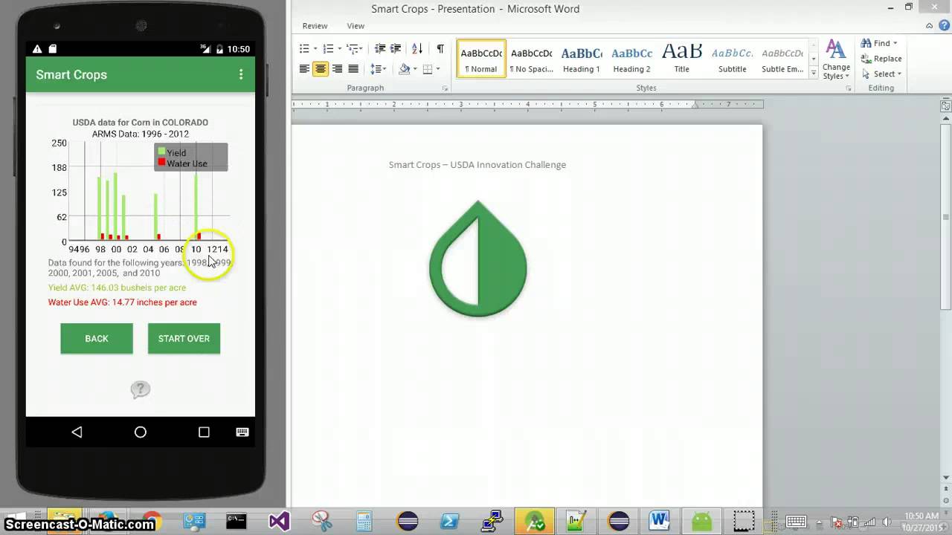Open Command Prompt from taskbar
This screenshot has width=952, height=535.
(236, 520)
